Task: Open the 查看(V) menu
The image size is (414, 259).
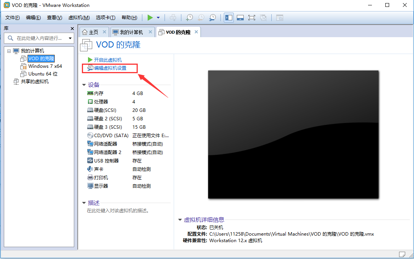Action: click(x=54, y=18)
